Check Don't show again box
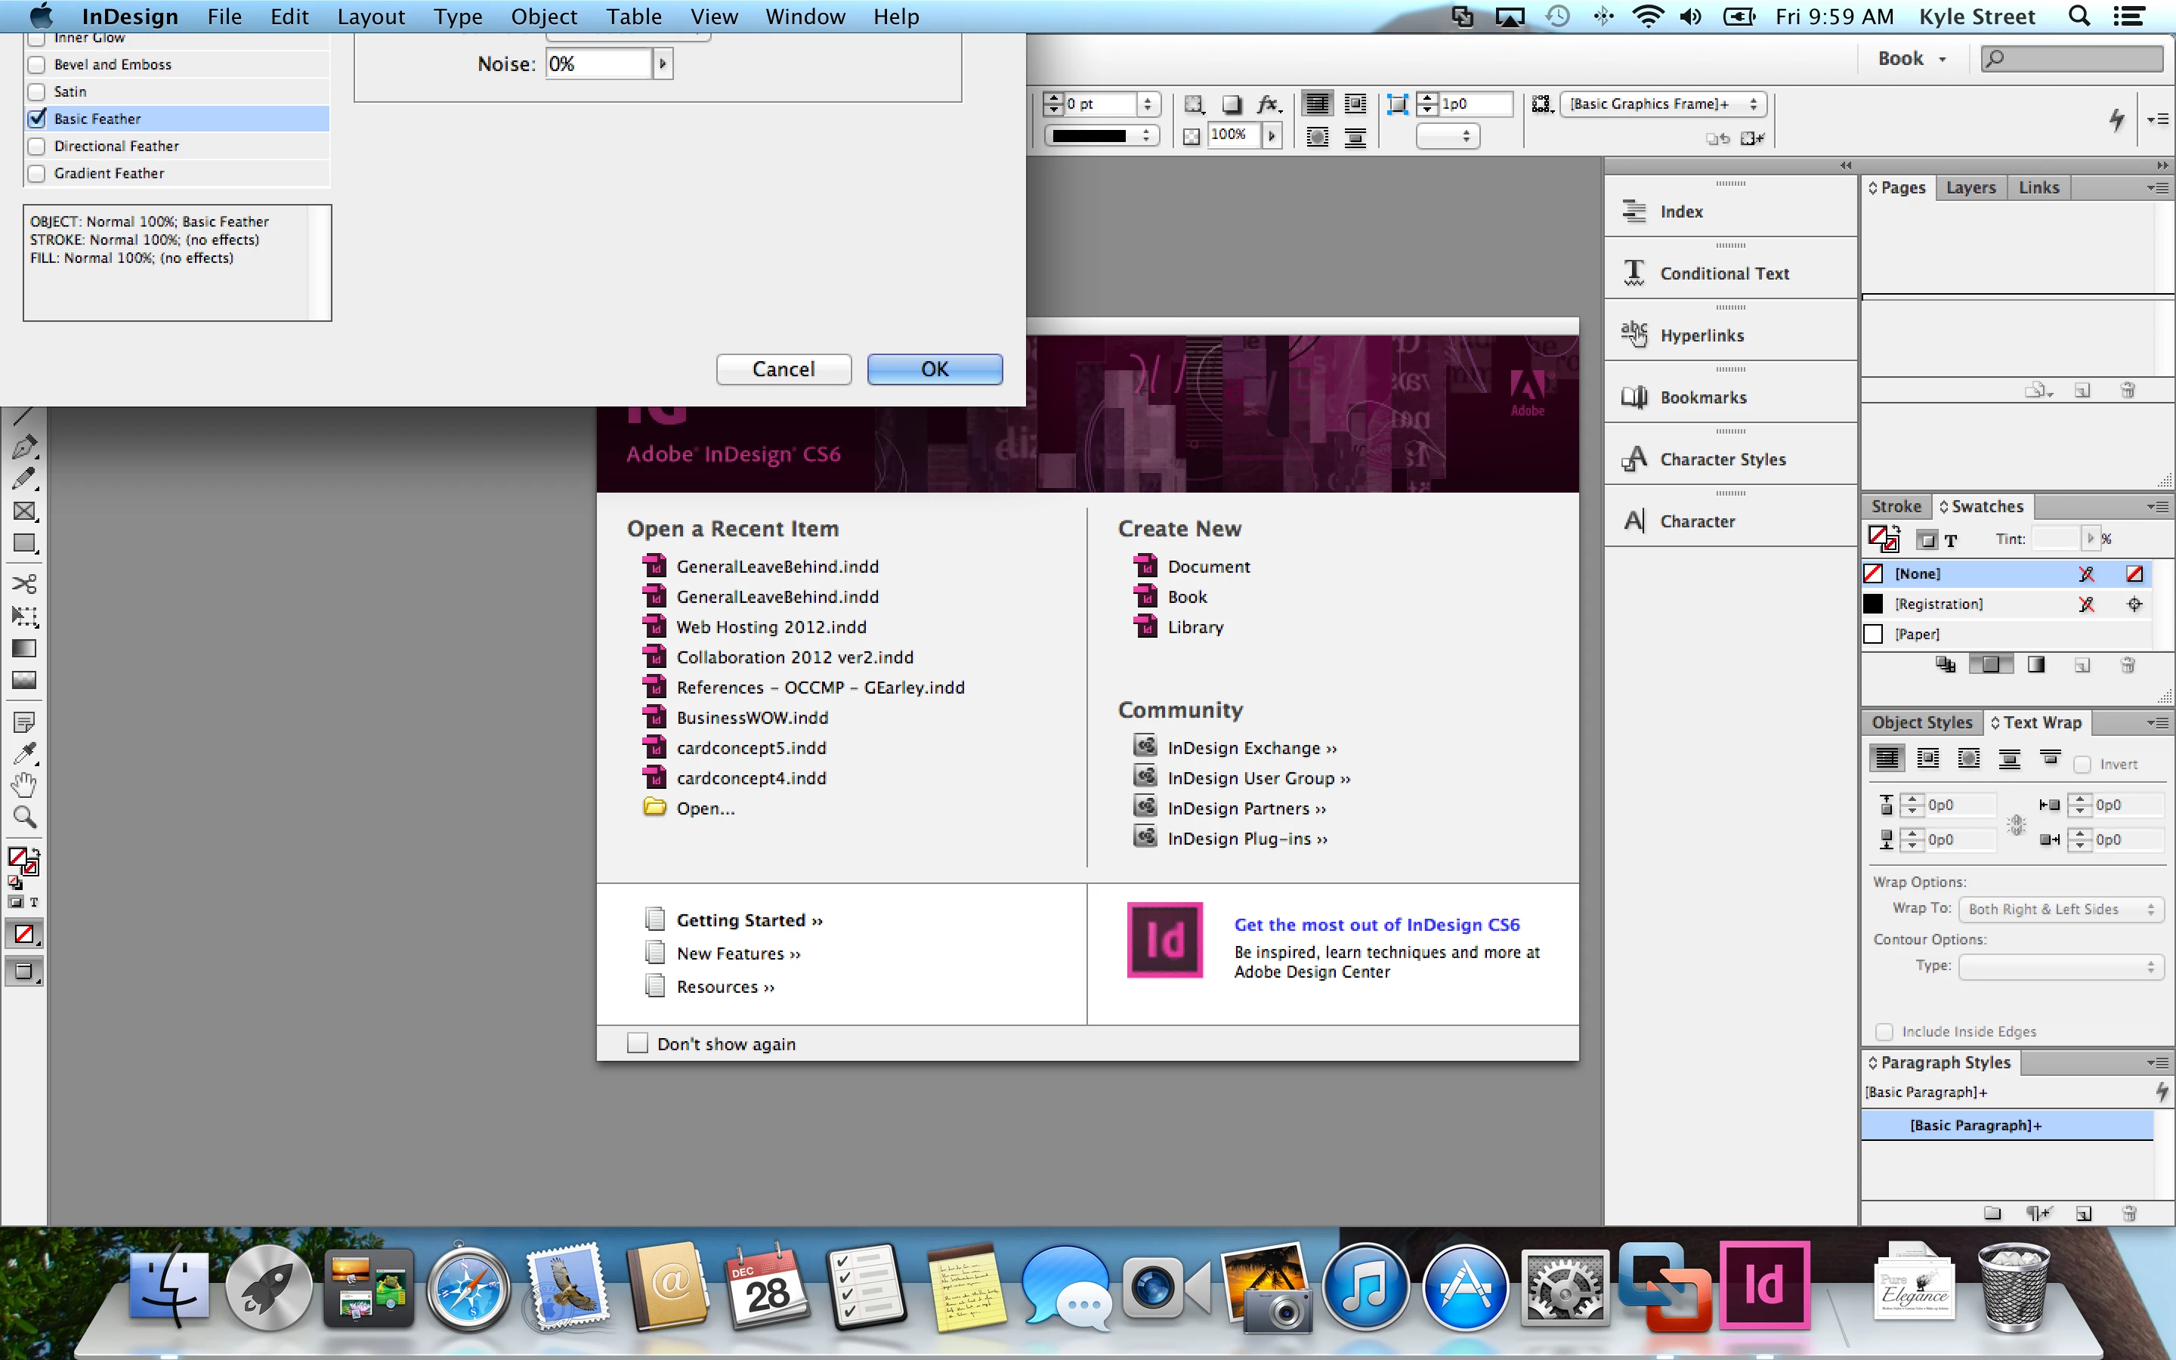This screenshot has width=2176, height=1360. (638, 1043)
